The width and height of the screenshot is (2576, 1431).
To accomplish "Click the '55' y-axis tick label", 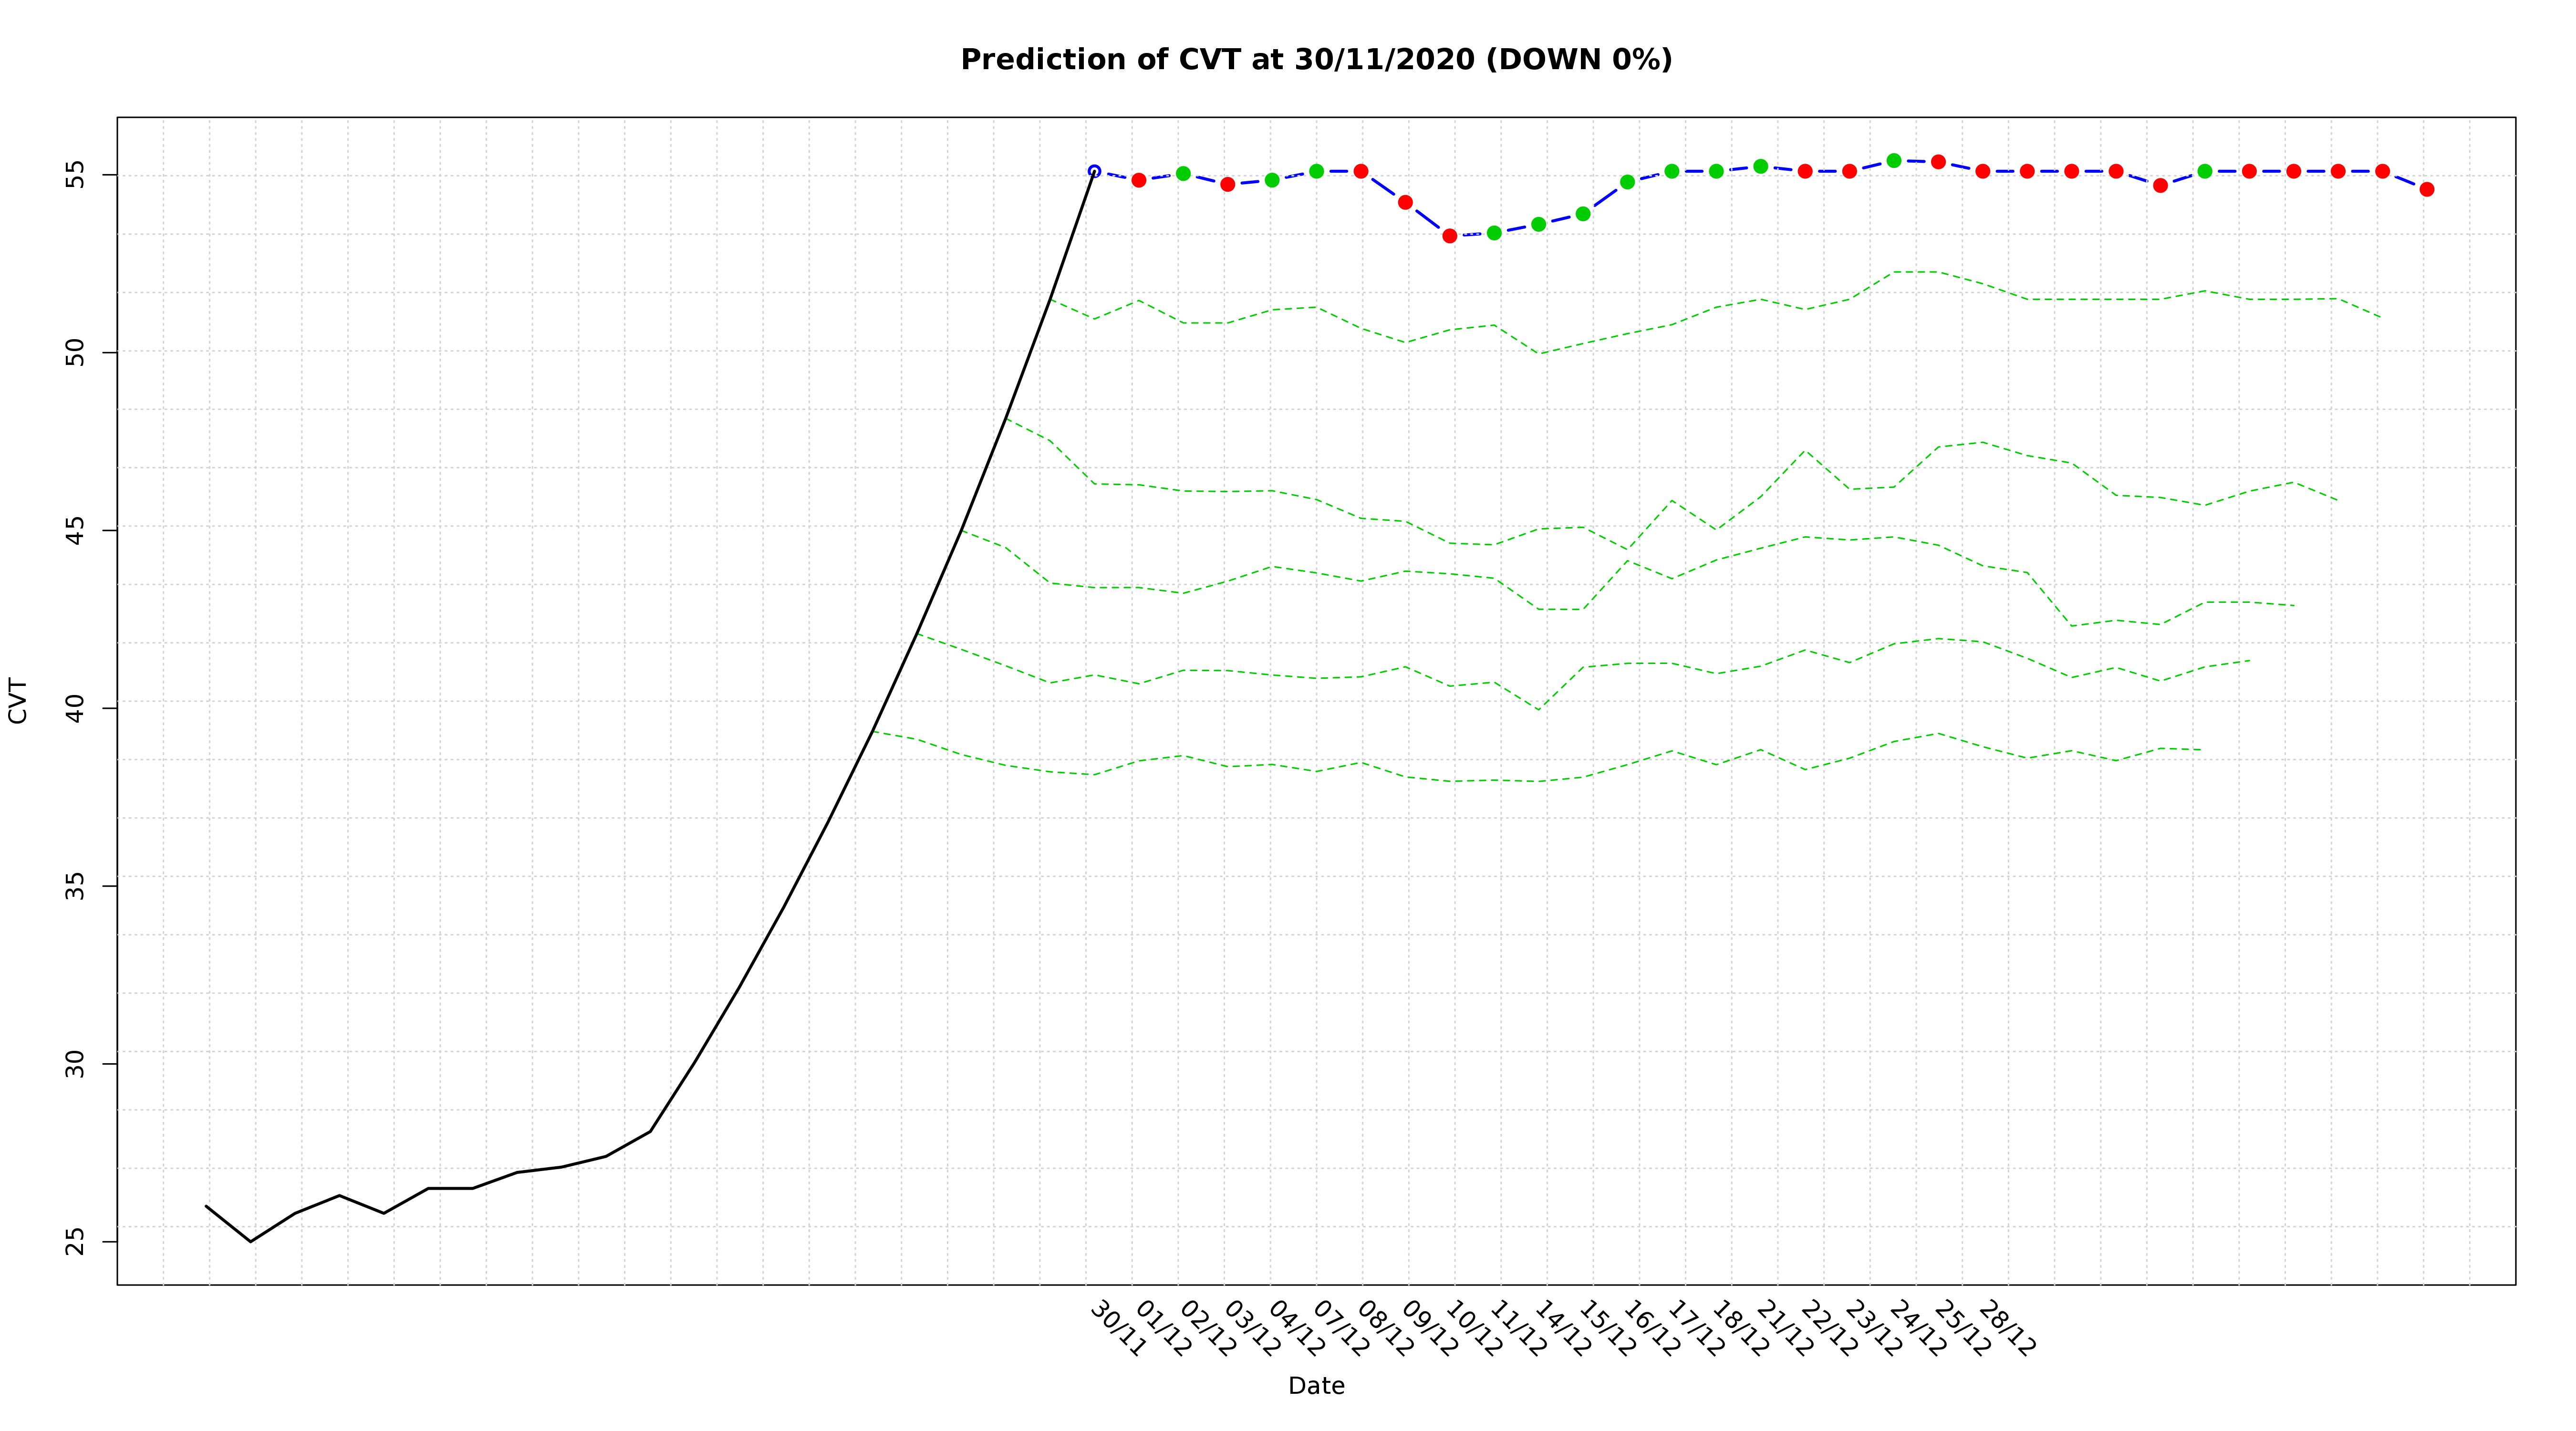I will coord(76,175).
